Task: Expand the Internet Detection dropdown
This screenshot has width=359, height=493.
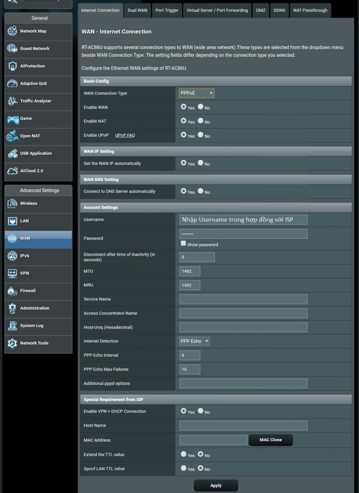Action: tap(195, 341)
